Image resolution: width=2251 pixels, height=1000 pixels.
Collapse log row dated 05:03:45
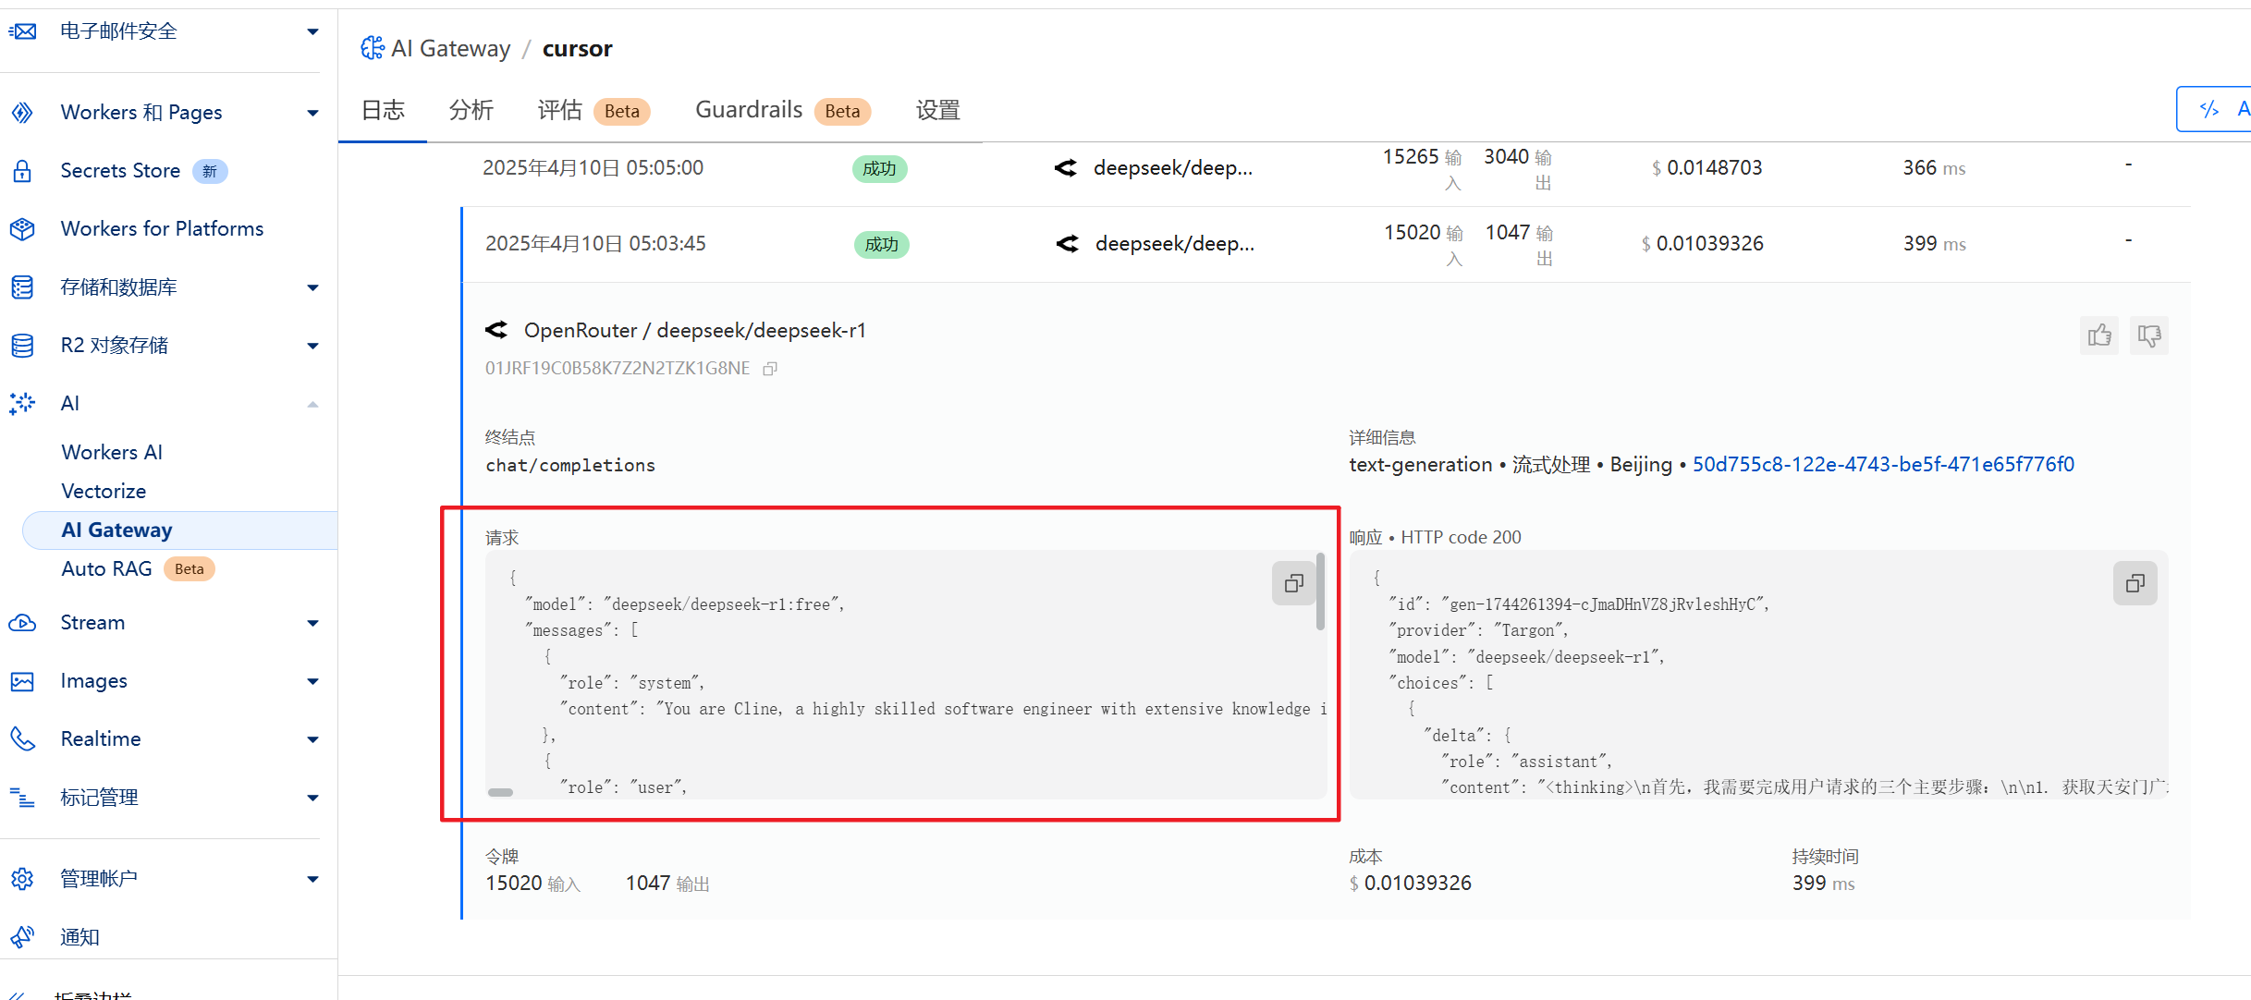pyautogui.click(x=1326, y=244)
